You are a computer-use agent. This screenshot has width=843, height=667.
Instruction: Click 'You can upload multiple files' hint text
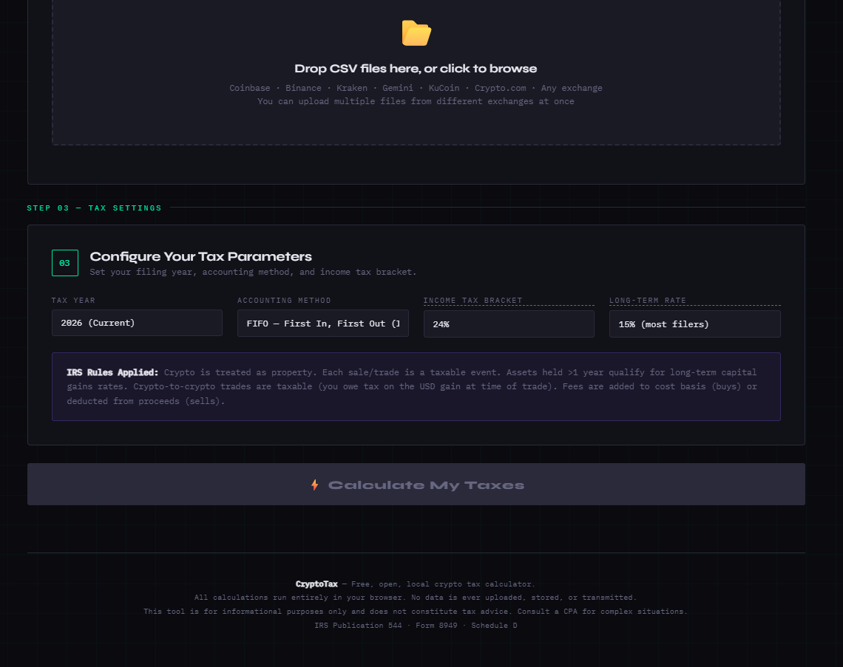coord(416,101)
